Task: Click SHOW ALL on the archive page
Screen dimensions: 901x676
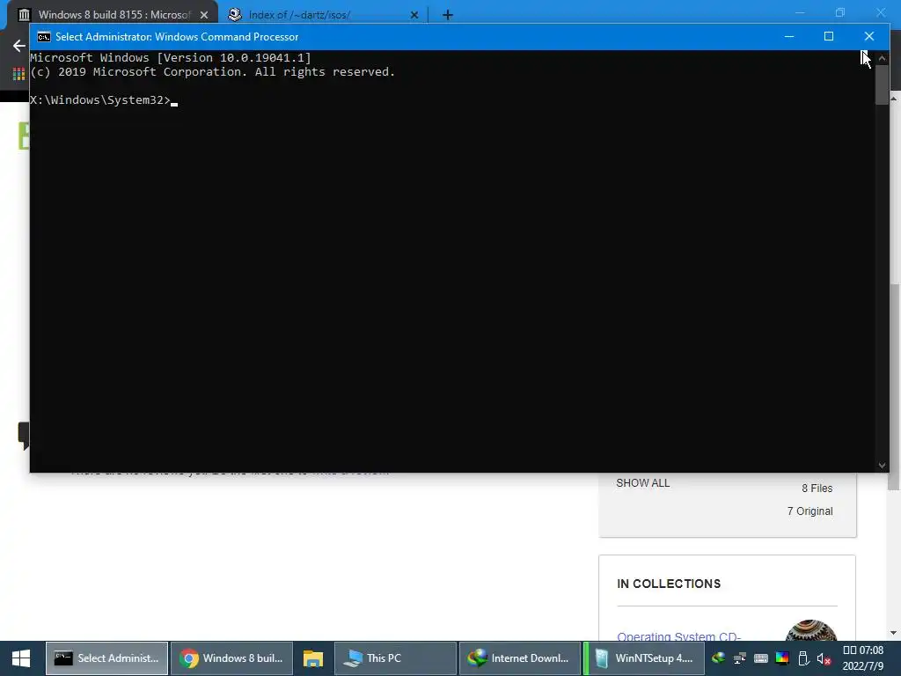Action: (643, 483)
